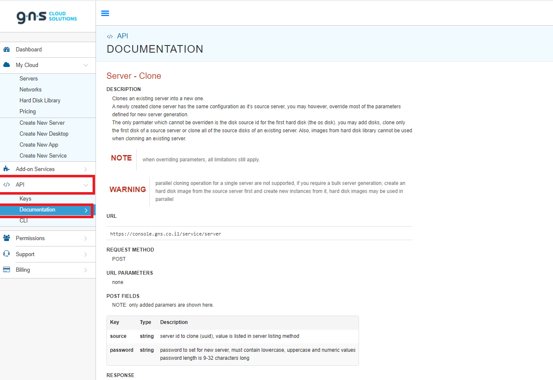Click the Documentation row arrow
Screen dimensions: 553x380
click(x=86, y=210)
